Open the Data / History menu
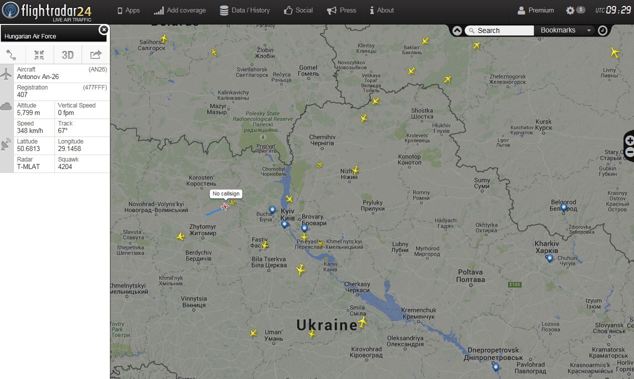Screen dimensions: 634x379 pyautogui.click(x=244, y=10)
